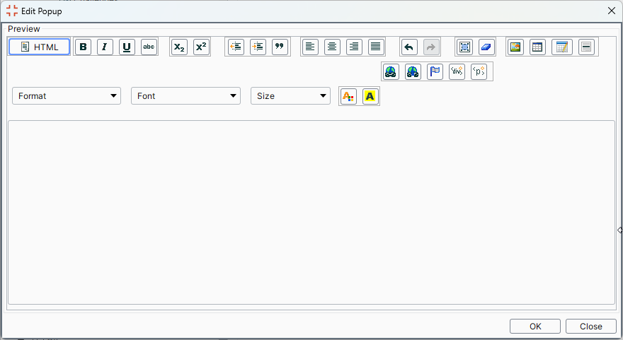
Task: Center align the text
Action: point(332,47)
